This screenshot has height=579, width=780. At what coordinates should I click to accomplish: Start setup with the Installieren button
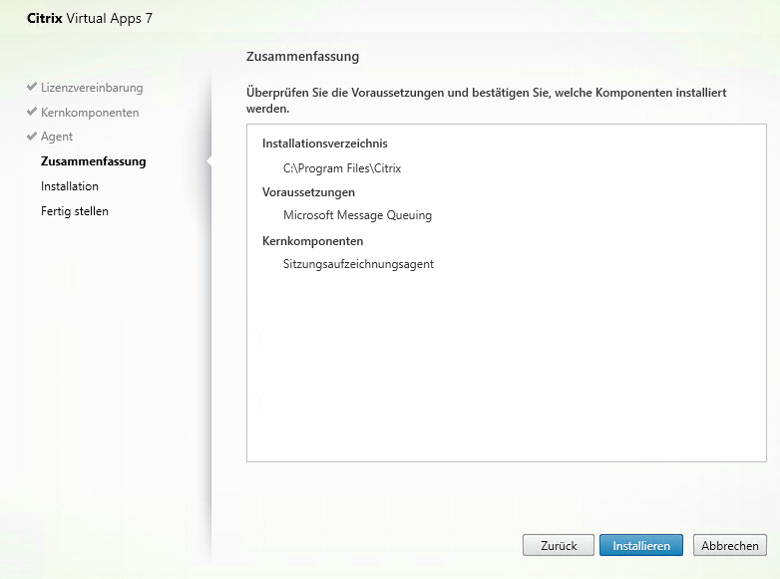click(640, 546)
